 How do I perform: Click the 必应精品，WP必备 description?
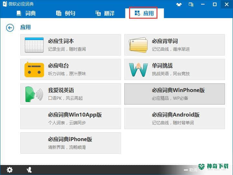click(x=170, y=98)
